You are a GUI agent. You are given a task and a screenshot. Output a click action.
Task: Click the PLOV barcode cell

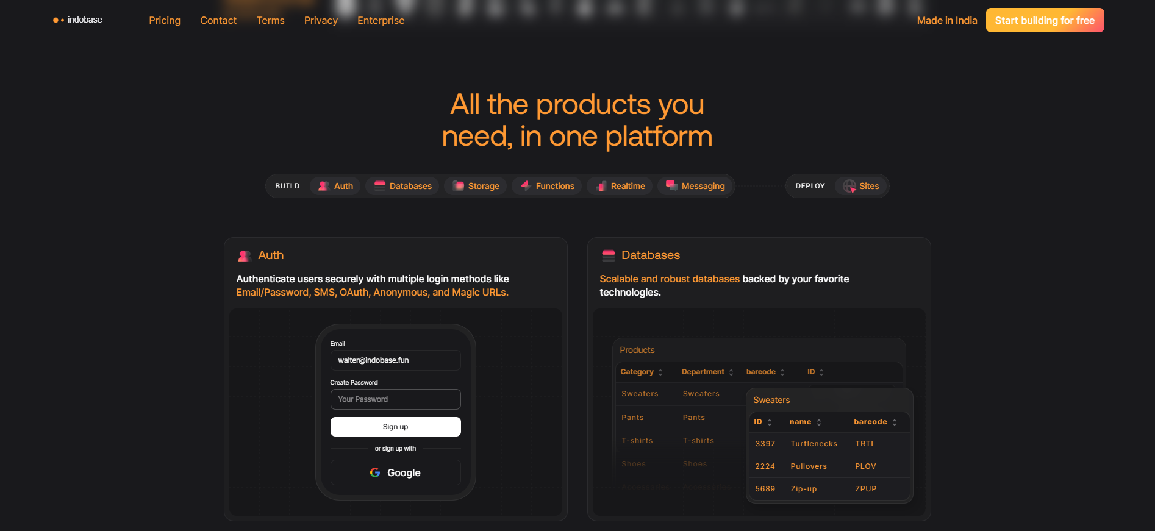[865, 466]
